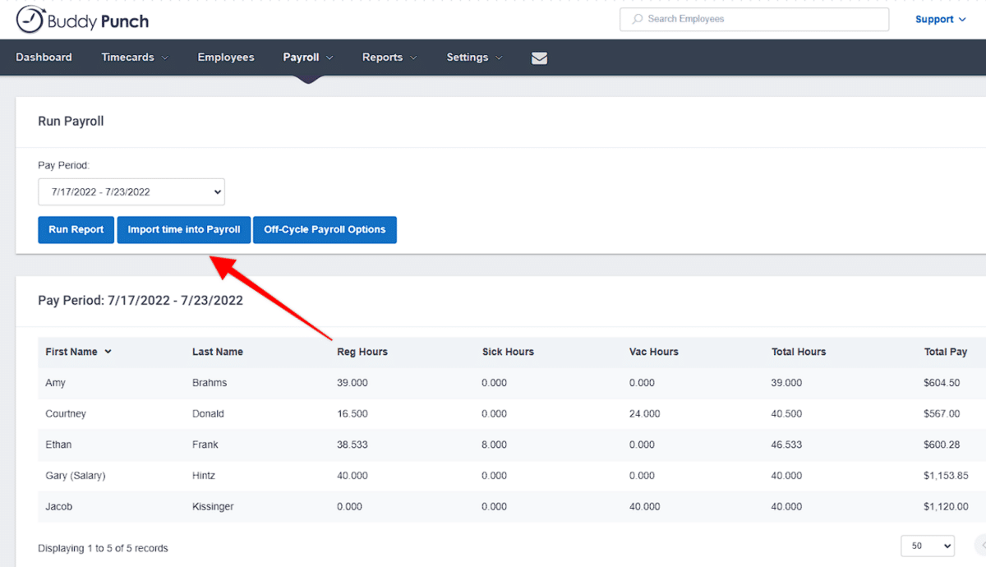Open the Timecards menu
Screen dimensions: 986x567
(135, 58)
